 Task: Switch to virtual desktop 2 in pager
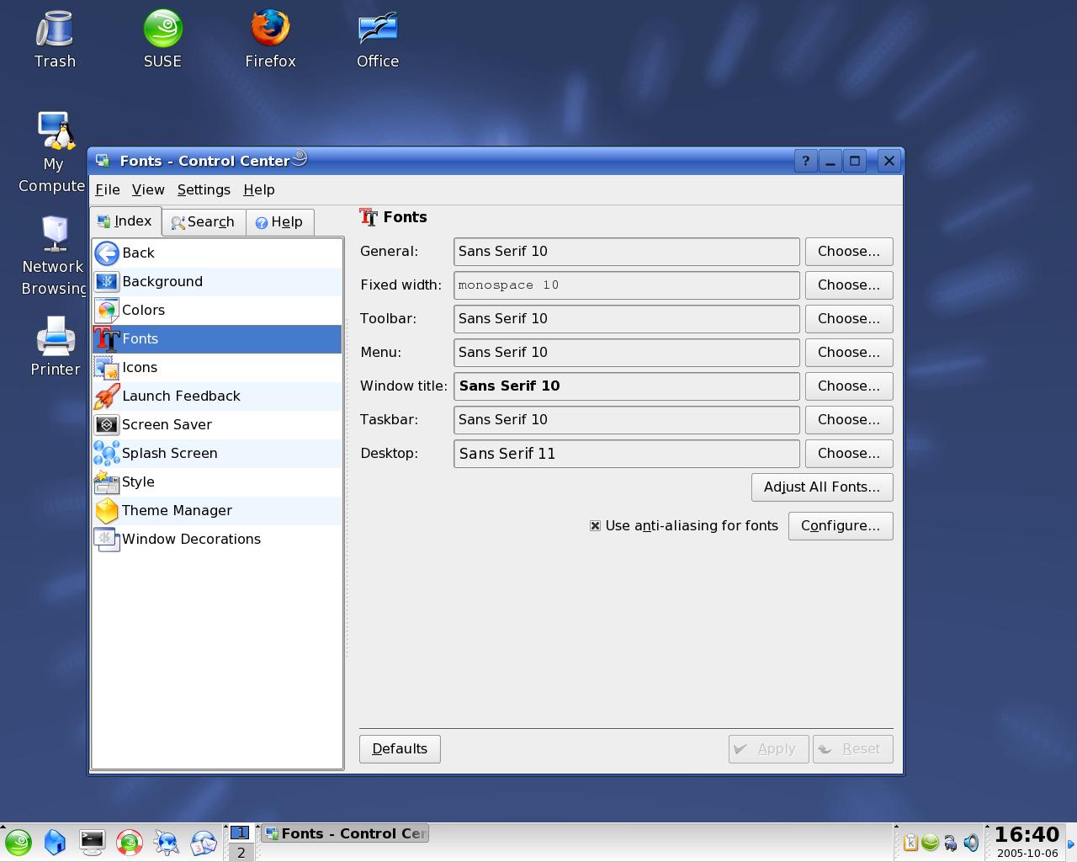pyautogui.click(x=241, y=852)
